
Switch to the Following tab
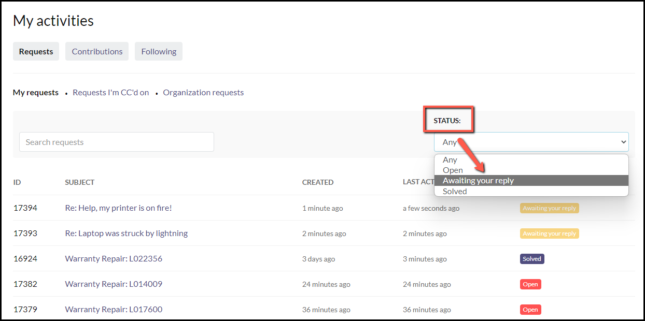point(159,51)
